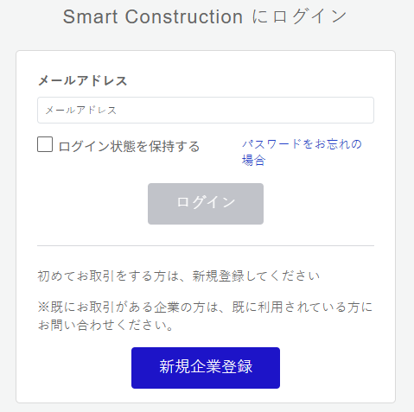Follow the forgot password link
This screenshot has height=412, width=414.
pos(302,152)
